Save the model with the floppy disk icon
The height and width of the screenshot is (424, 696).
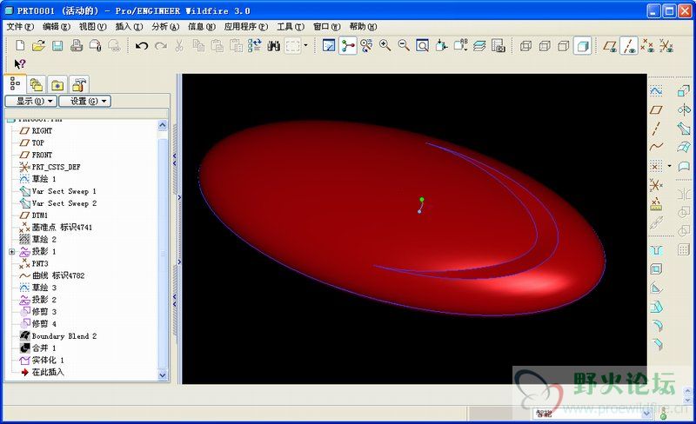pos(57,46)
